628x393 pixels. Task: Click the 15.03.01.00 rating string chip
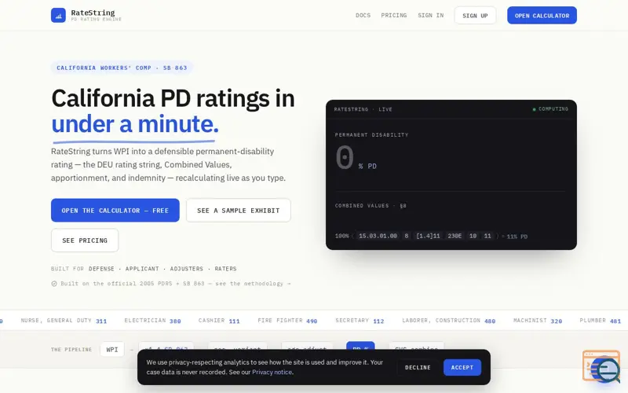point(378,236)
